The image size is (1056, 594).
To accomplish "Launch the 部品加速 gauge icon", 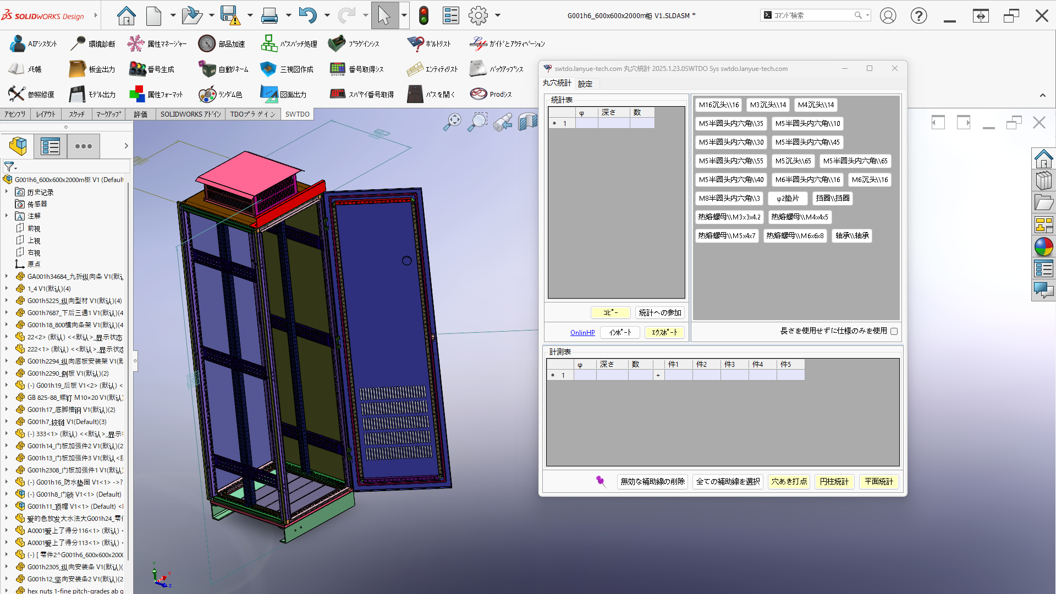I will coord(207,43).
